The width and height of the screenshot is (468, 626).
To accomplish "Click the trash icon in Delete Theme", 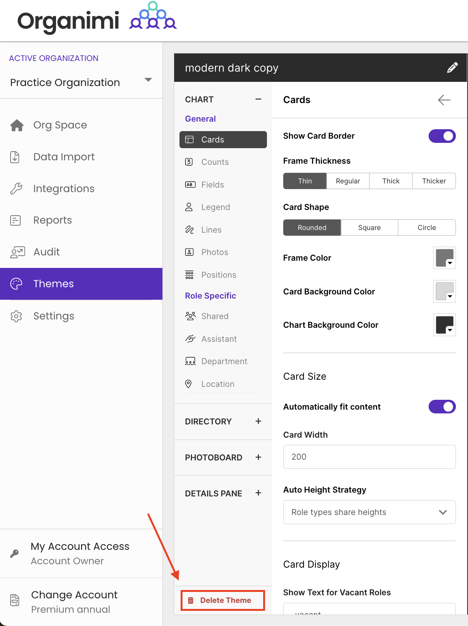I will (191, 600).
